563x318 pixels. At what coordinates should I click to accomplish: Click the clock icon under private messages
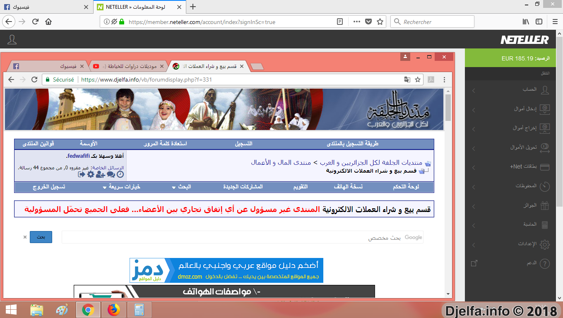pyautogui.click(x=120, y=175)
